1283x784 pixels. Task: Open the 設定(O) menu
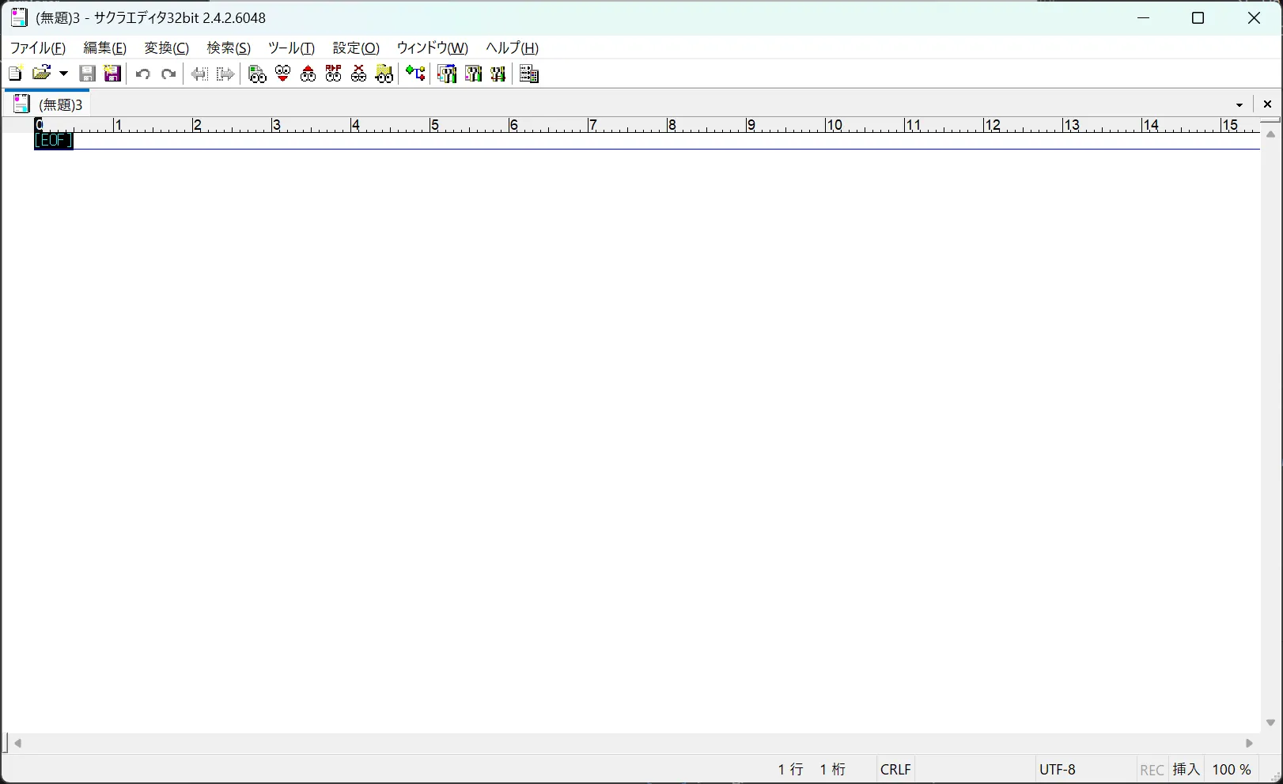356,47
